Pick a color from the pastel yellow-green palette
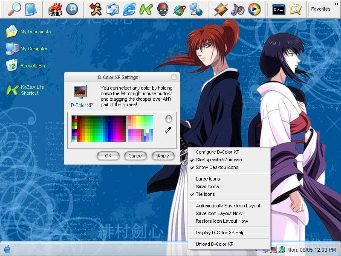This screenshot has width=341, height=256. pyautogui.click(x=141, y=122)
